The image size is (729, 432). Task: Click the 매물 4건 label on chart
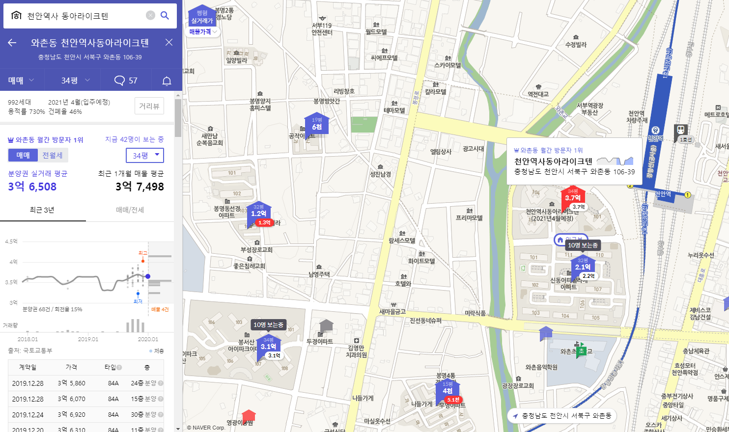160,309
